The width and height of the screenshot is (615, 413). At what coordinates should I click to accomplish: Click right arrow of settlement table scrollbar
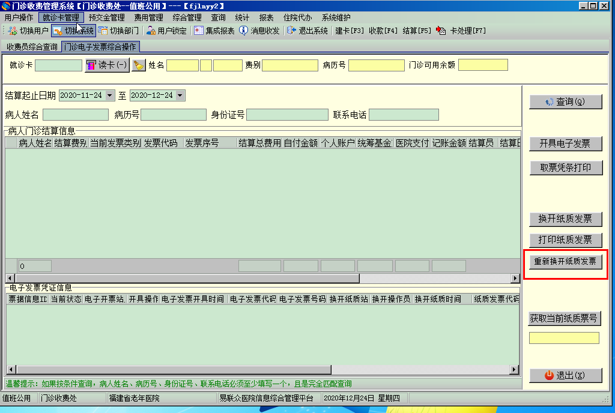coord(515,278)
